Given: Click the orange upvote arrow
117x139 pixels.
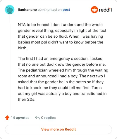Looking at the screenshot, I should (x=7, y=118).
